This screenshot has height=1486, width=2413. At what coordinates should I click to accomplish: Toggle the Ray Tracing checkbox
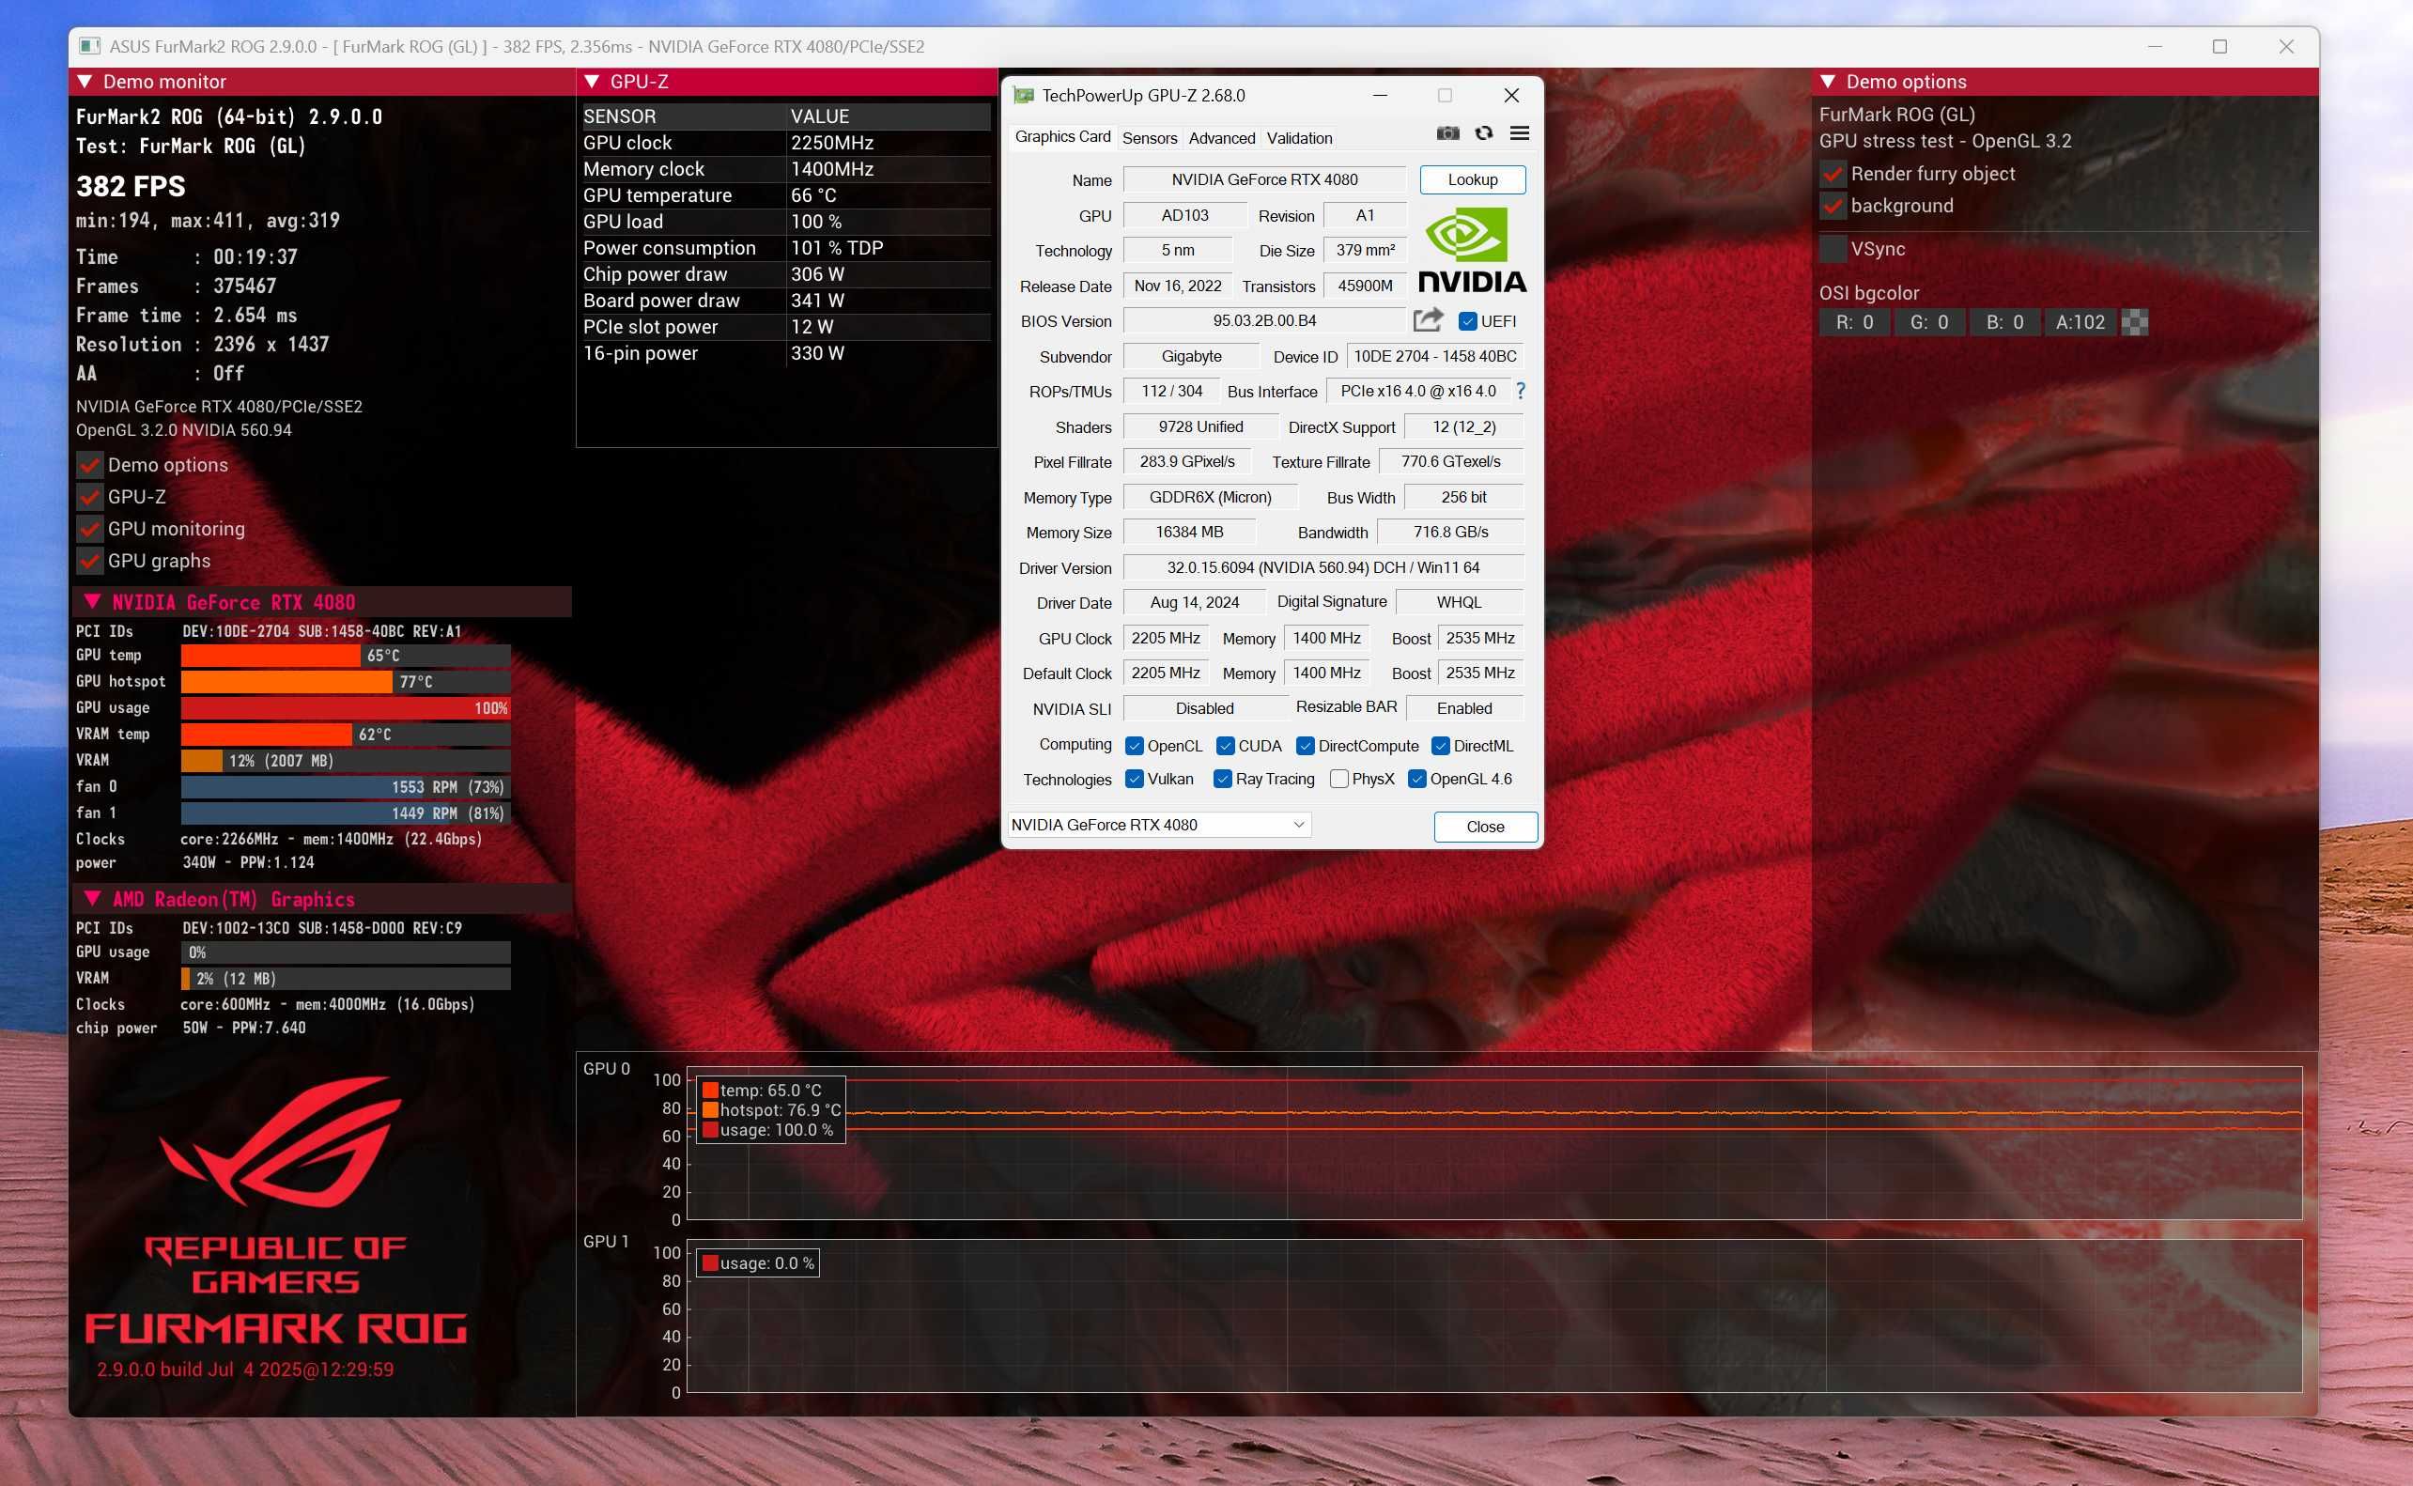point(1222,779)
